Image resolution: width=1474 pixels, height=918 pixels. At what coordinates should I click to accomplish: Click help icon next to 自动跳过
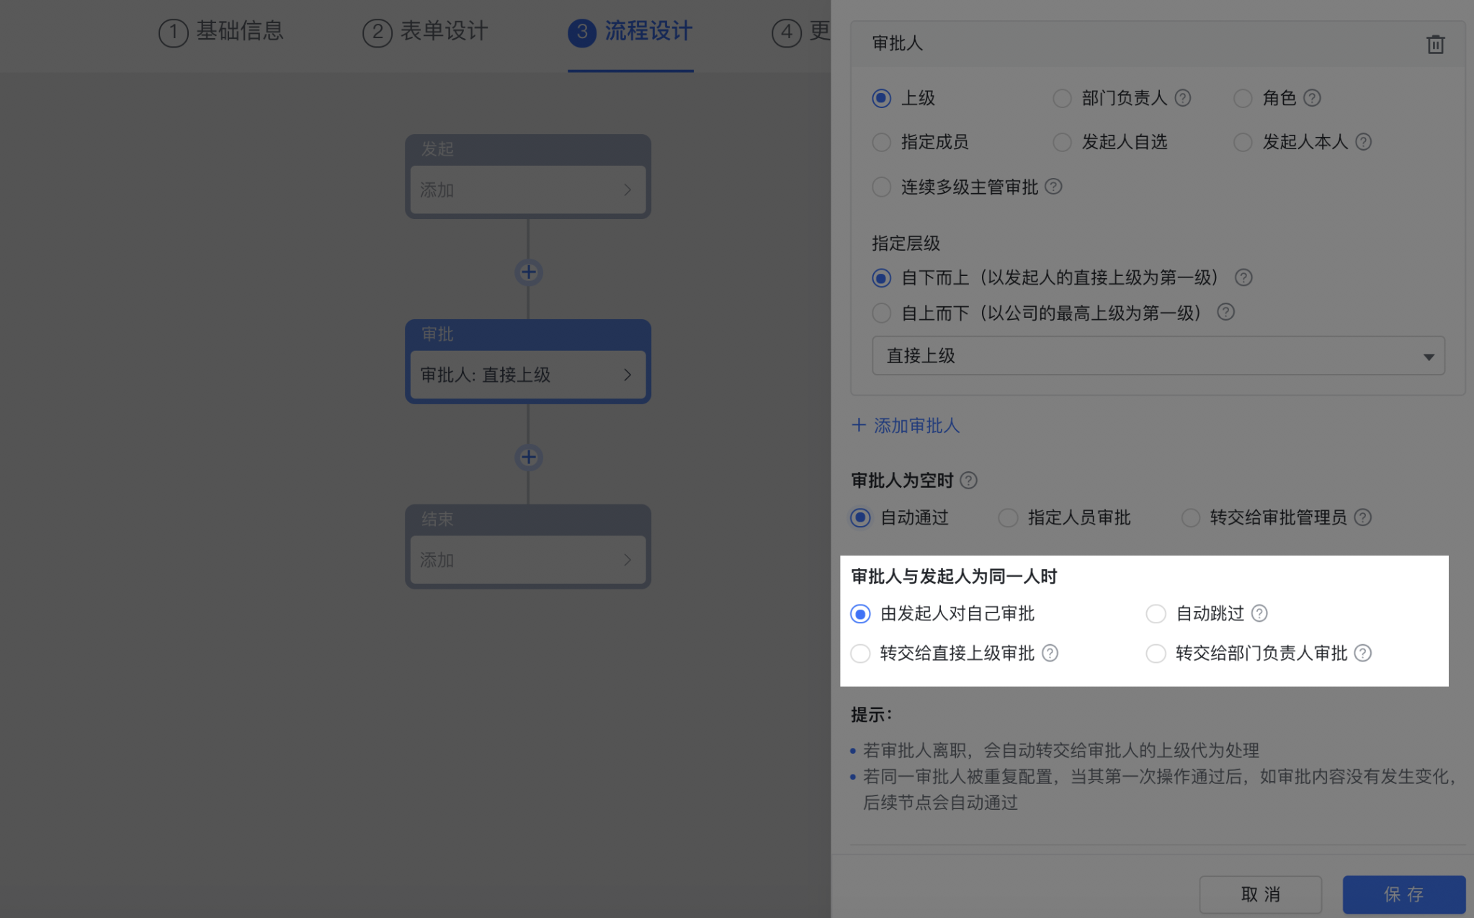click(1259, 613)
